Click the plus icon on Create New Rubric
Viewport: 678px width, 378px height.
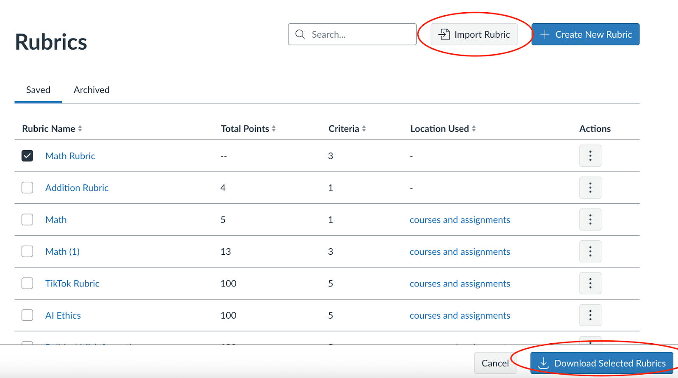click(x=545, y=34)
